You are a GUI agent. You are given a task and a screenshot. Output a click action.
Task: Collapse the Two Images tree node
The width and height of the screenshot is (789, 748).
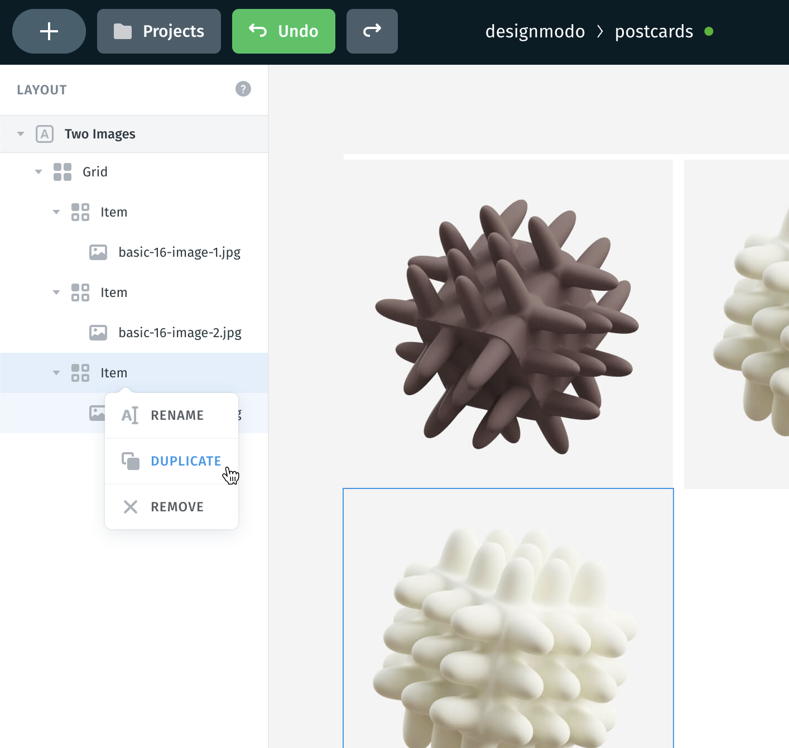point(21,134)
